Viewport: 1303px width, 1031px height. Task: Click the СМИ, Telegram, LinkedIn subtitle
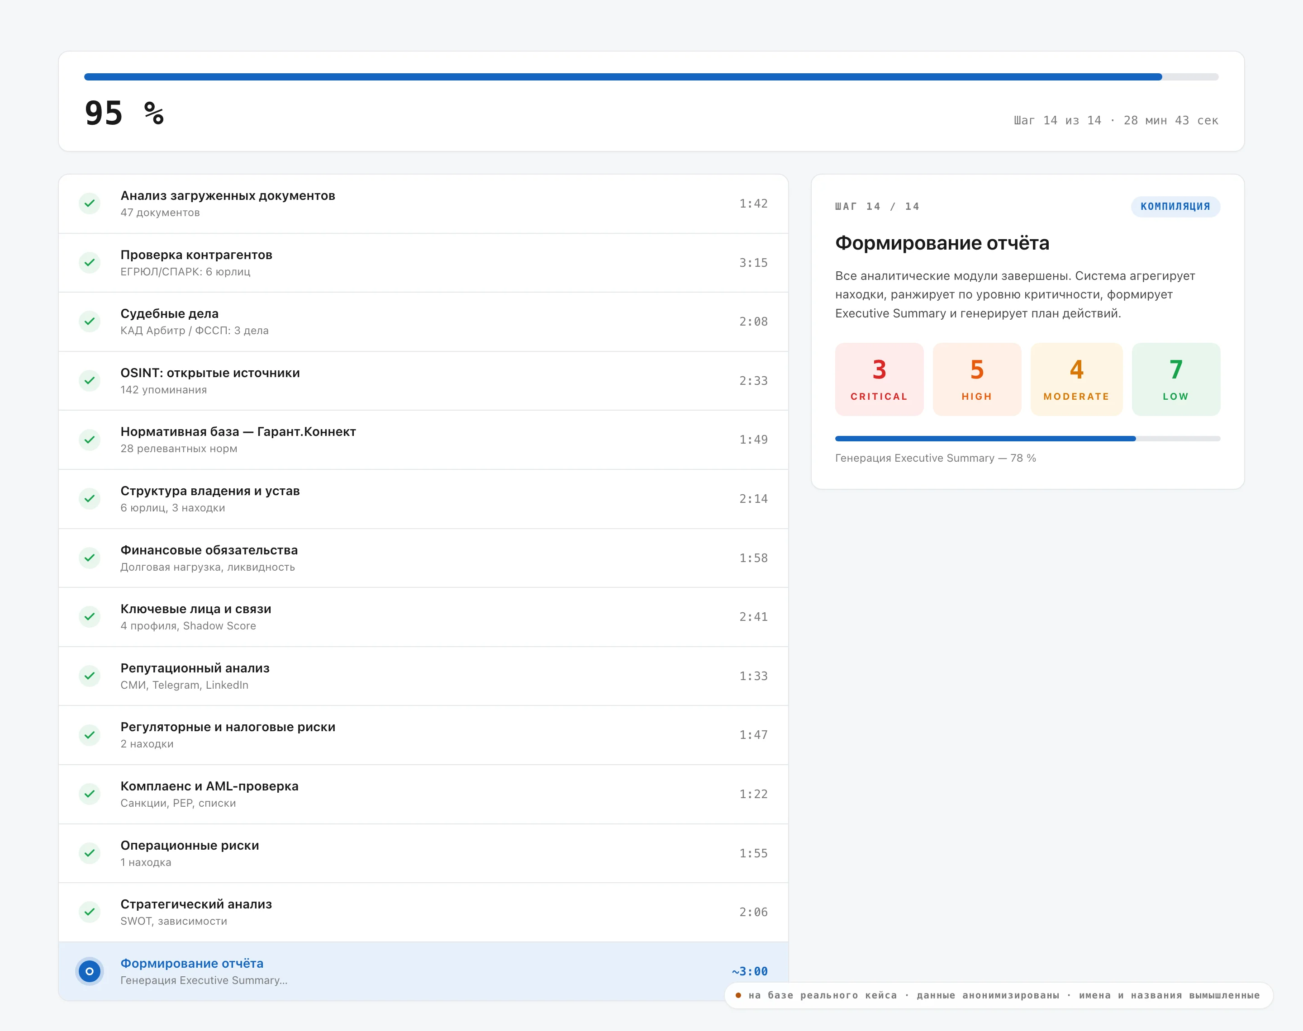click(184, 685)
